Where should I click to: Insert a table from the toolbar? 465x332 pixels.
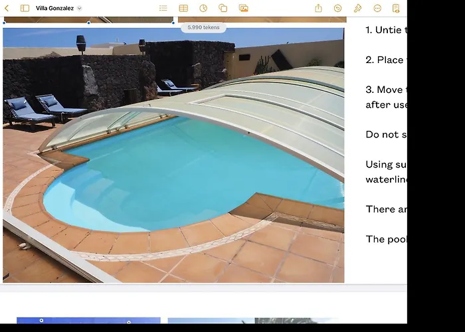(183, 8)
